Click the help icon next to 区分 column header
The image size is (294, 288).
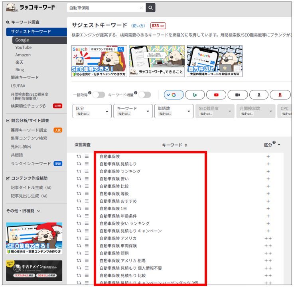tap(274, 143)
